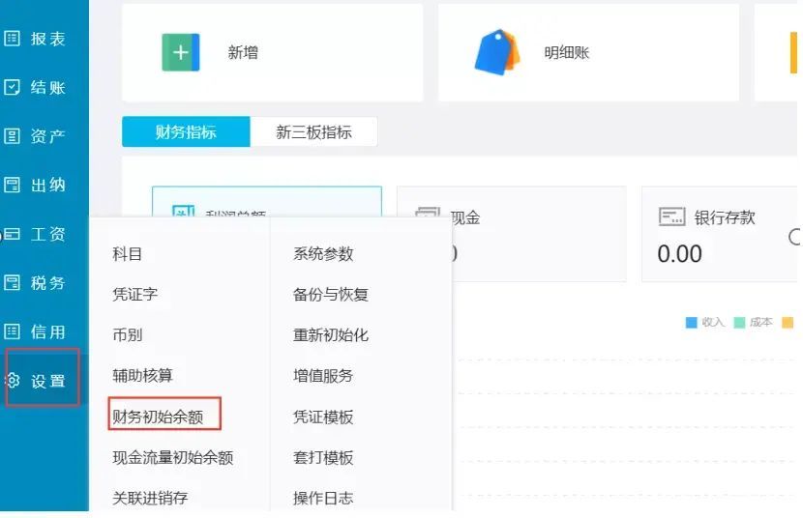Image resolution: width=803 pixels, height=518 pixels.
Task: Switch to the 财务指标 tab
Action: coord(186,132)
